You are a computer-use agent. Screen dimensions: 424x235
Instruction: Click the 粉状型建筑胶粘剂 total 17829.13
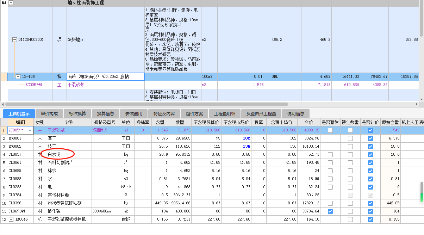[x=309, y=203]
